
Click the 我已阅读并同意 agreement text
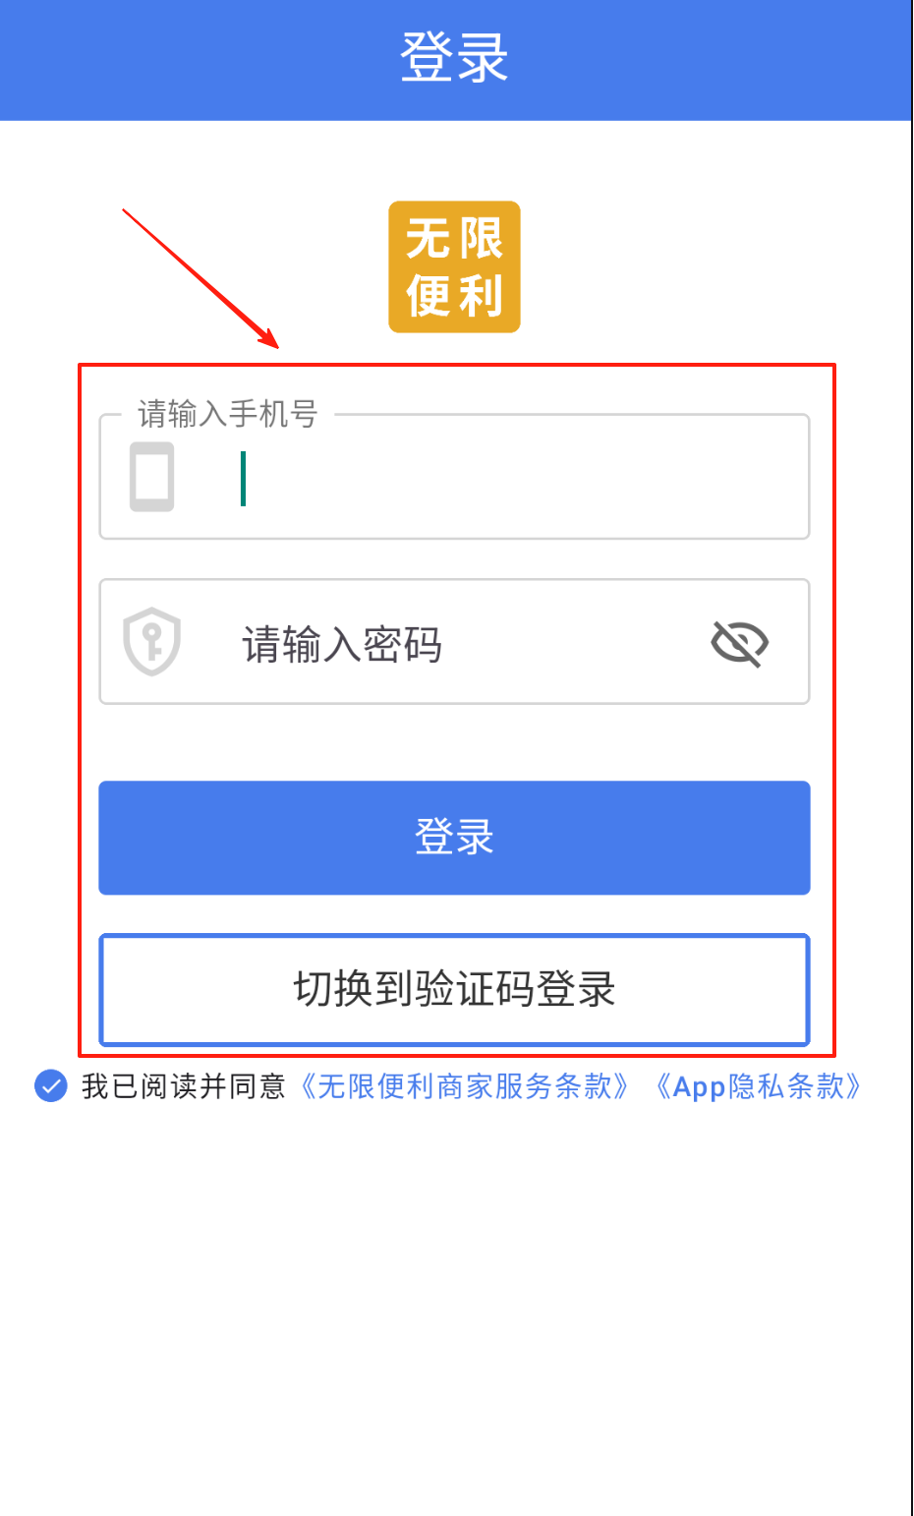(184, 1086)
